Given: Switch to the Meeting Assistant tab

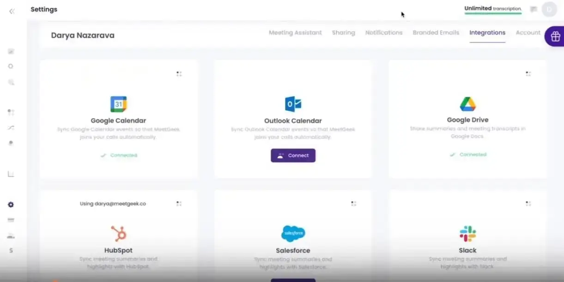Looking at the screenshot, I should 295,33.
